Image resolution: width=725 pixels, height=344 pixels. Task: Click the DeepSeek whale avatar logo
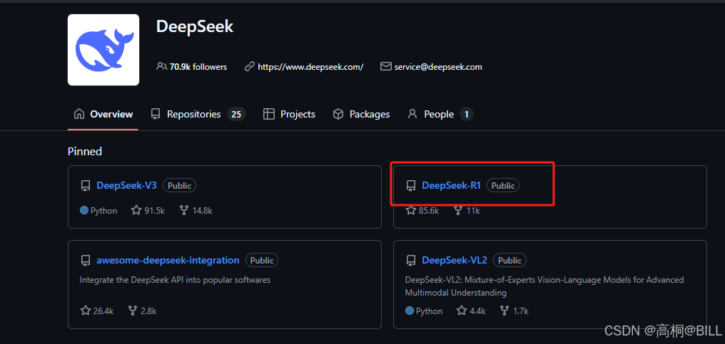[103, 50]
